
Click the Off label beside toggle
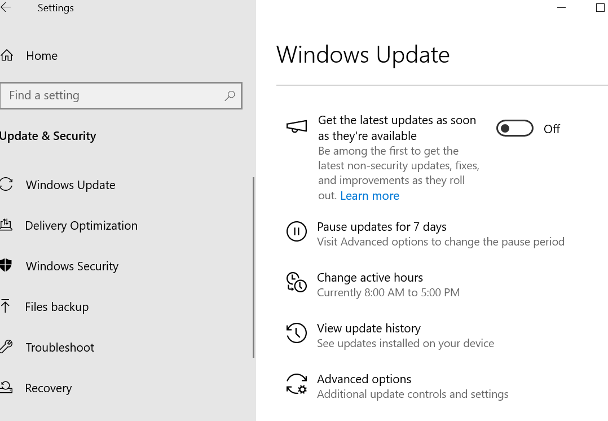click(552, 129)
